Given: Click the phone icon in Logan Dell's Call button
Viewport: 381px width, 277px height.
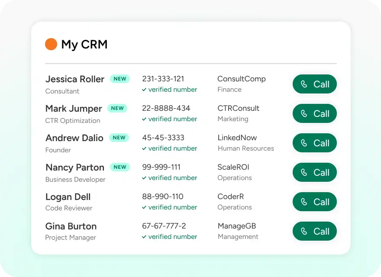Looking at the screenshot, I should [x=304, y=202].
